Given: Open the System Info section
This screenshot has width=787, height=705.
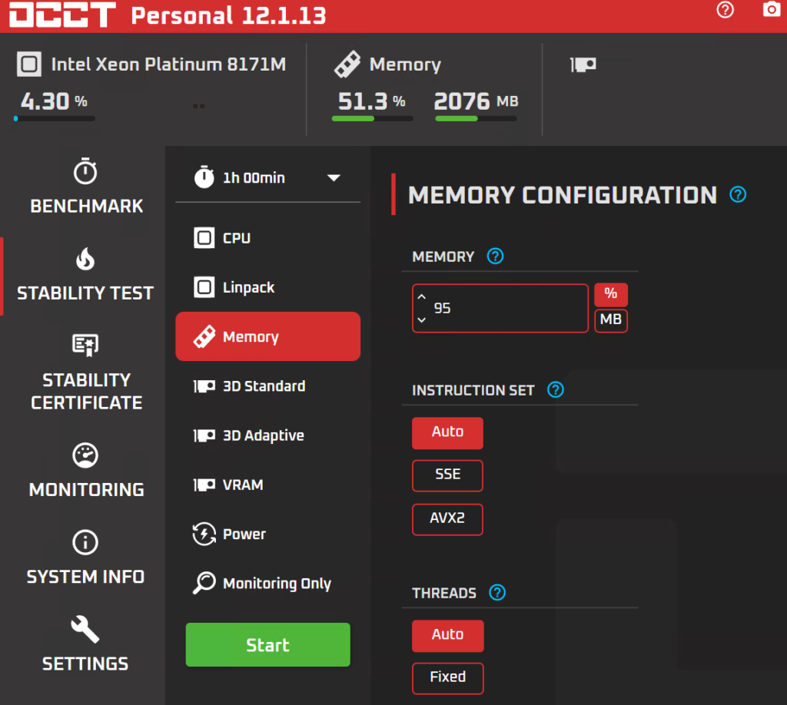Looking at the screenshot, I should (x=85, y=558).
